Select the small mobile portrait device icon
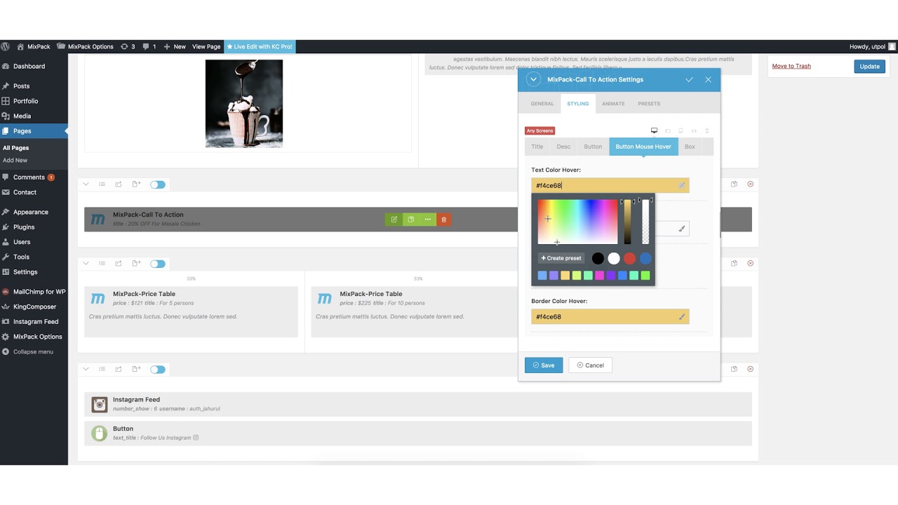Screen dimensions: 898x505 (x=706, y=130)
